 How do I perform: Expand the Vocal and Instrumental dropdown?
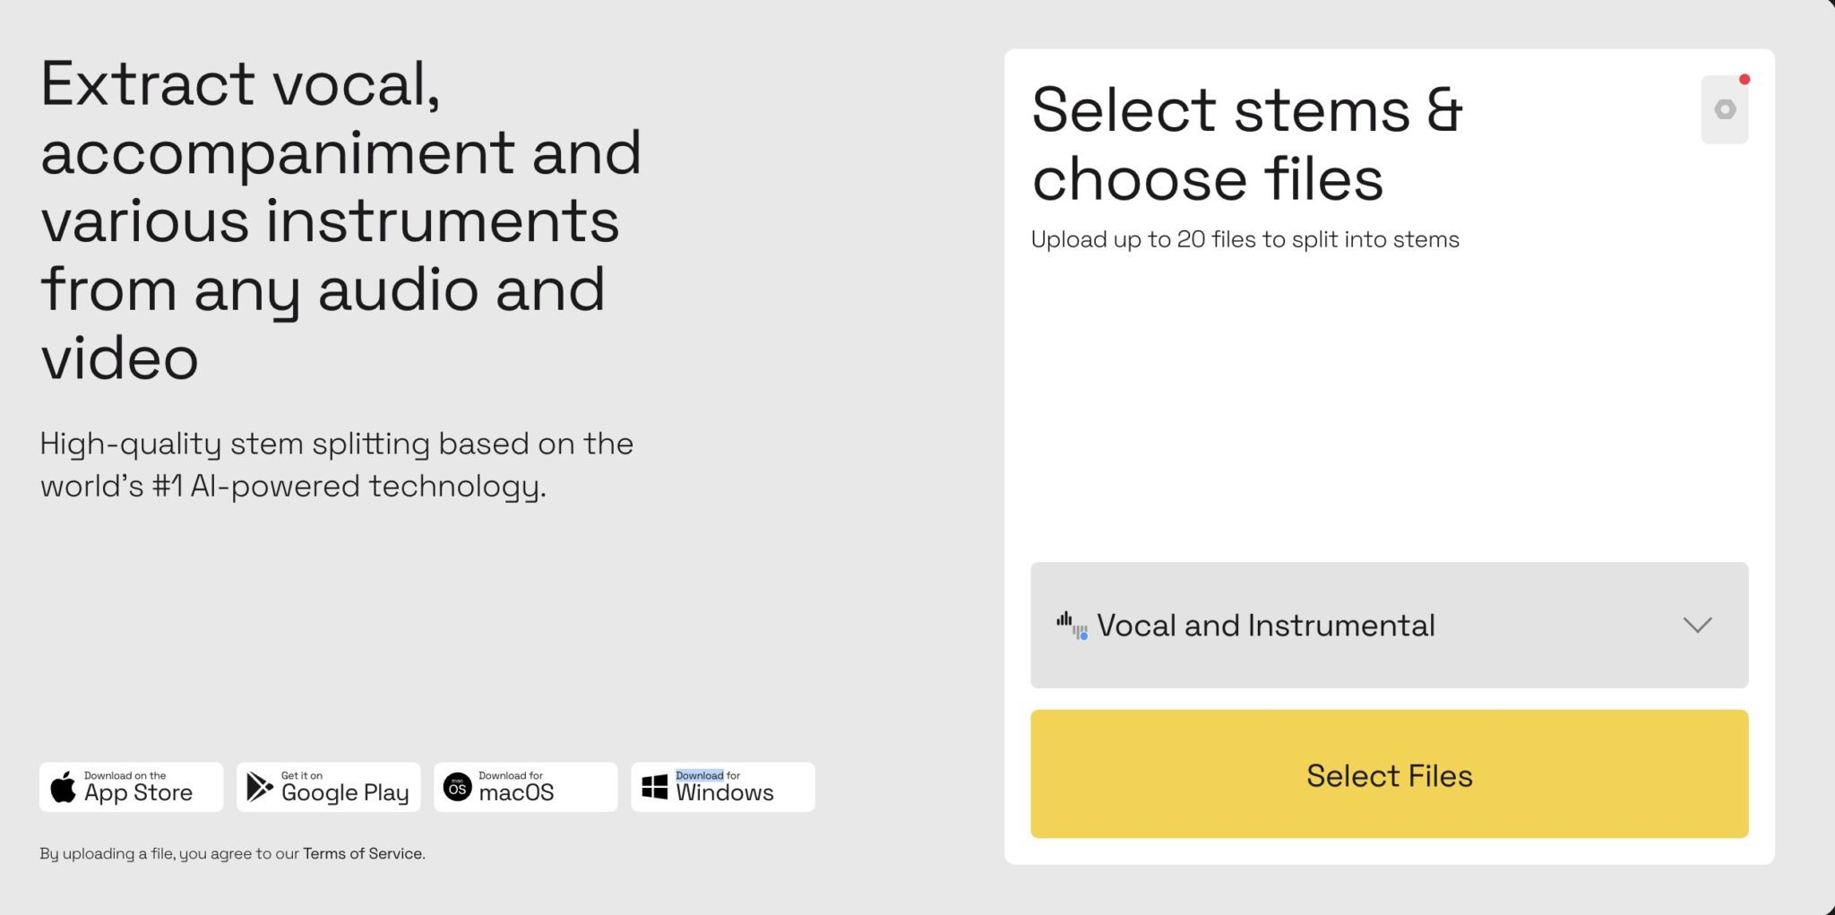point(1388,625)
